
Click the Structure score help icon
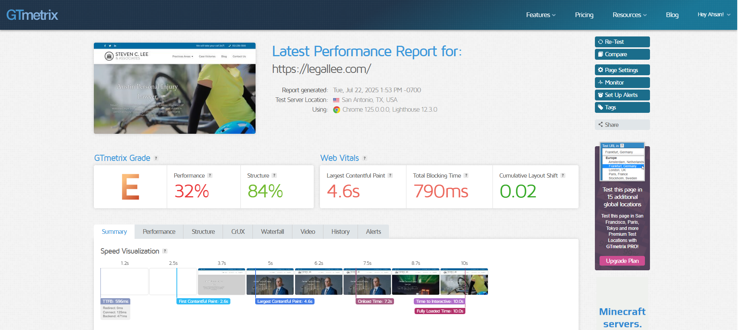point(274,176)
